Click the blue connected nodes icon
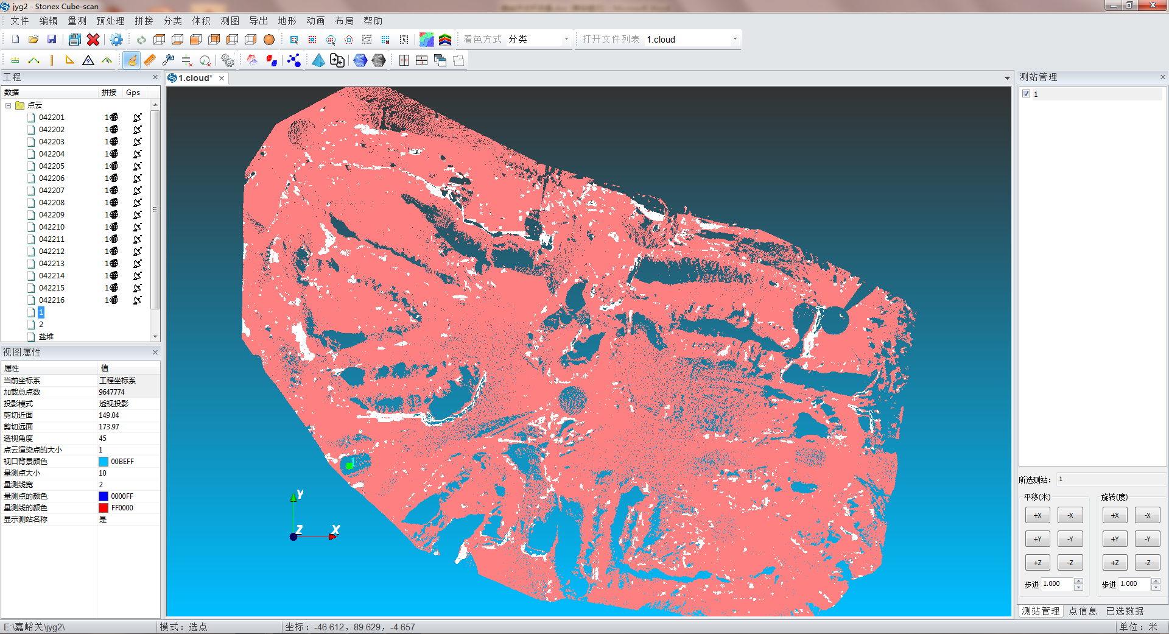This screenshot has width=1169, height=634. coord(293,60)
